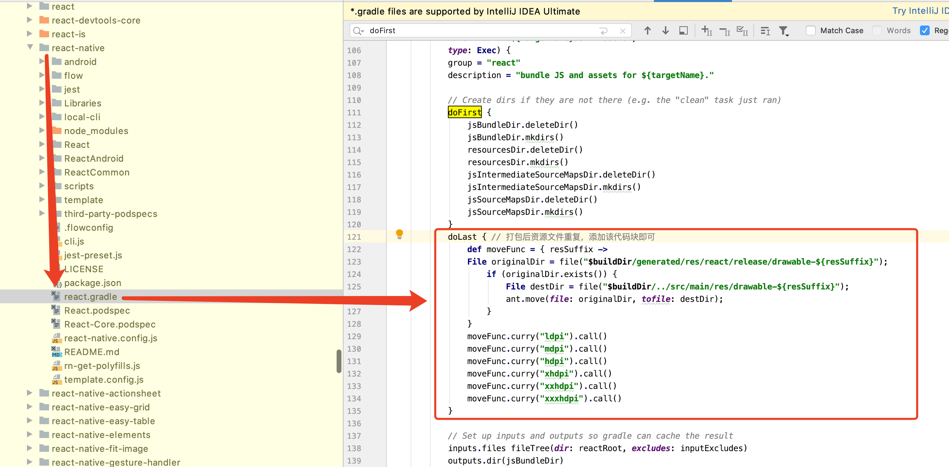Viewport: 949px width, 467px height.
Task: Click the intention lightbulb on line 121
Action: 400,234
